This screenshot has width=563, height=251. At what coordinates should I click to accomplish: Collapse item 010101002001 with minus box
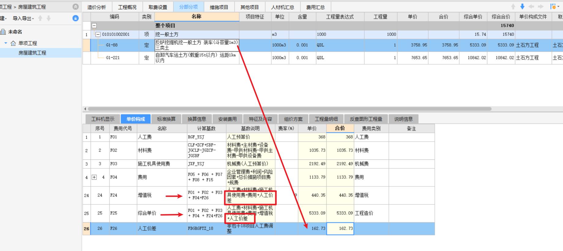[98, 34]
